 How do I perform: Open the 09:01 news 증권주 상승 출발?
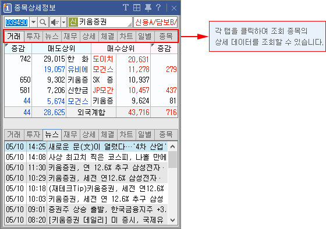point(86,209)
